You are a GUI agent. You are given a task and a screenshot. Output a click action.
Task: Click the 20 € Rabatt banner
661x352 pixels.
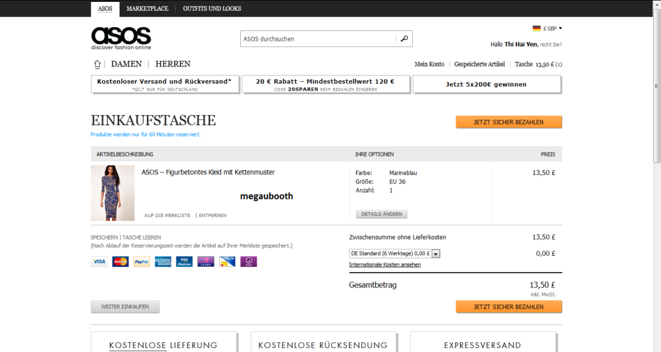coord(326,84)
